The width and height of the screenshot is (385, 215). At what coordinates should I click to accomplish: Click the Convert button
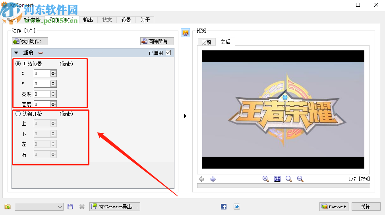[334, 207]
